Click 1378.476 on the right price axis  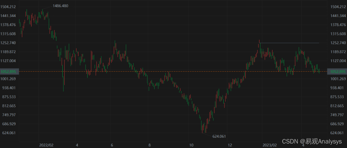click(x=338, y=25)
